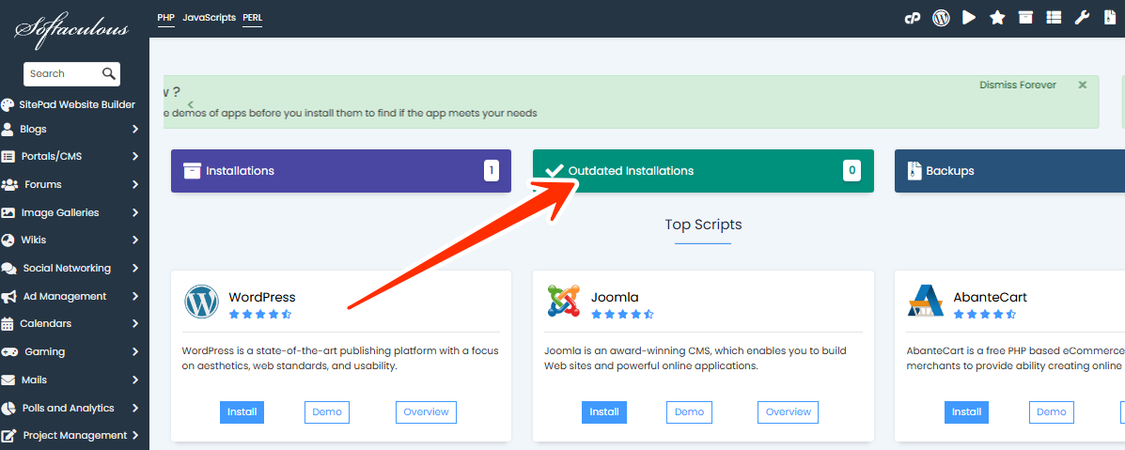Expand the Blogs category chevron
Screen dimensions: 1125x450
point(135,130)
